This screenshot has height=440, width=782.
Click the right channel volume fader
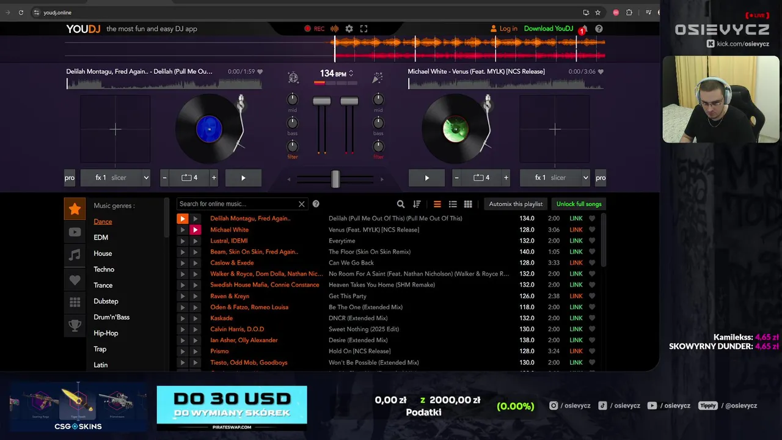pyautogui.click(x=349, y=101)
